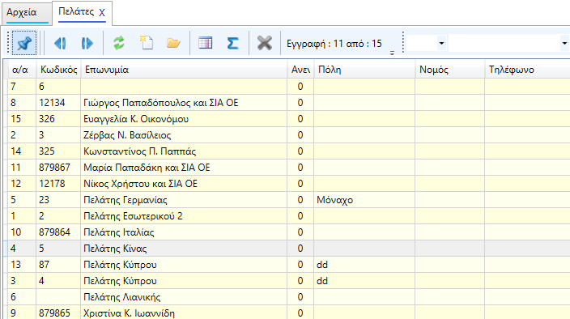Click code cell 23
This screenshot has width=570, height=319.
pyautogui.click(x=58, y=200)
